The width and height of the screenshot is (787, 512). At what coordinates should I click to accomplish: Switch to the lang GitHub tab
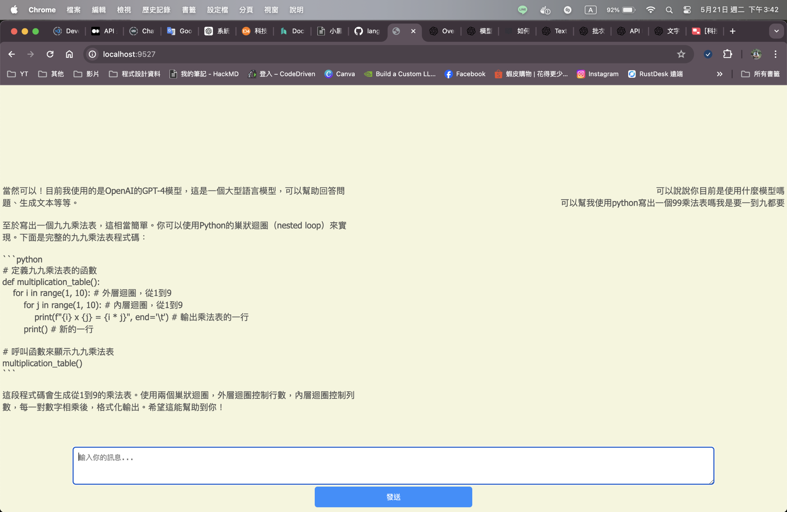367,31
